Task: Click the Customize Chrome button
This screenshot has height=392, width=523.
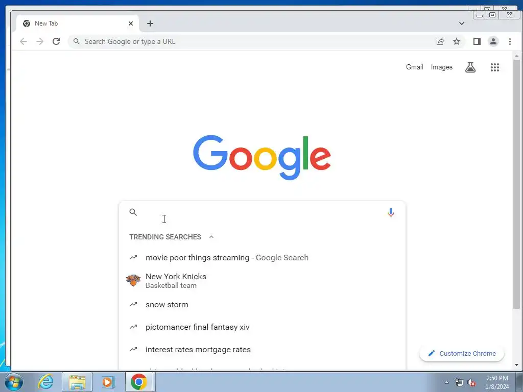Action: click(462, 353)
